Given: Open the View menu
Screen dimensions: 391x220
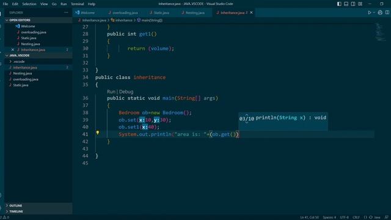Looking at the screenshot, I should pyautogui.click(x=44, y=4).
